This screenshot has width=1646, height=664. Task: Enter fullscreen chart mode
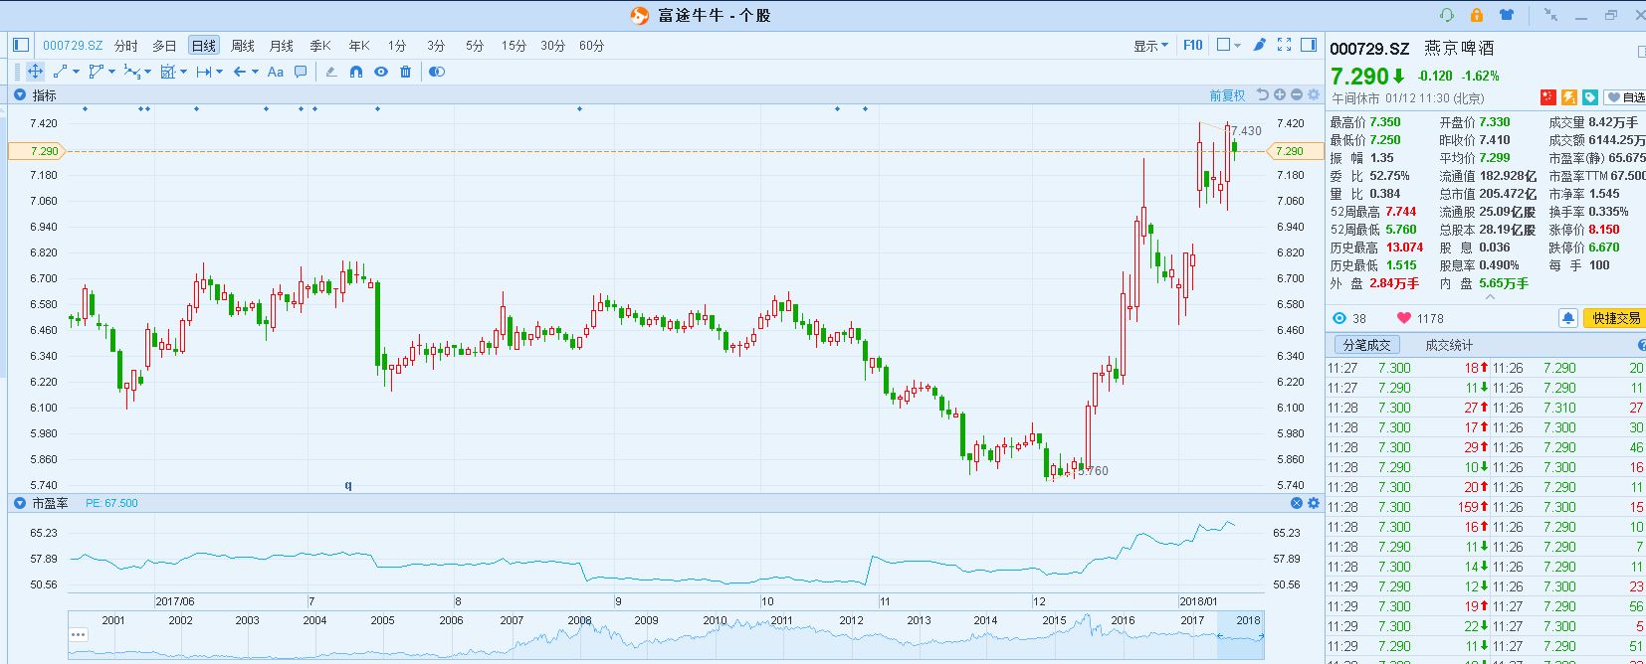pos(1284,45)
